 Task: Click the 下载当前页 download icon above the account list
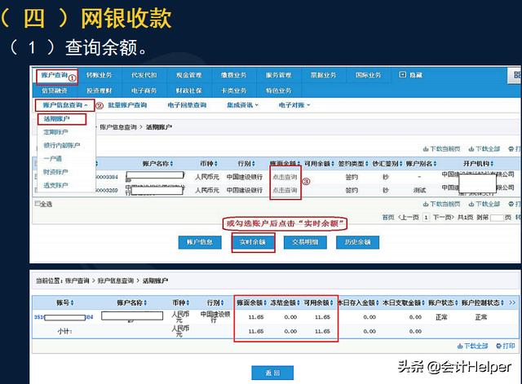pyautogui.click(x=426, y=149)
